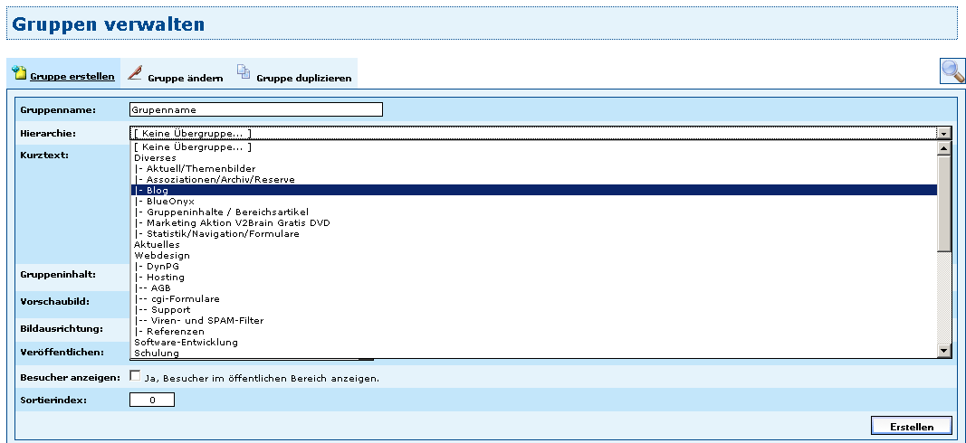Select the Hosting entry under Webdesign
The width and height of the screenshot is (966, 443).
[165, 278]
